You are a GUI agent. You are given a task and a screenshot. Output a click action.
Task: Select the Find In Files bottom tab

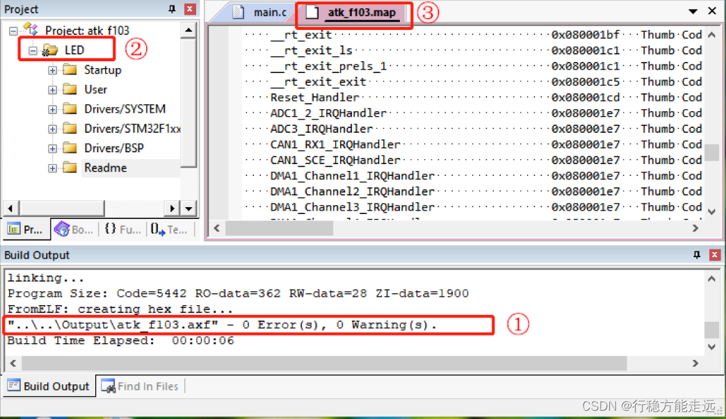click(x=140, y=386)
